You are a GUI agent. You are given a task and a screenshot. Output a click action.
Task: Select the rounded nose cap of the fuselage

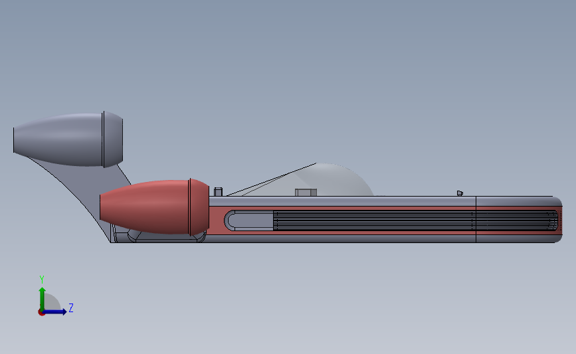(x=519, y=219)
